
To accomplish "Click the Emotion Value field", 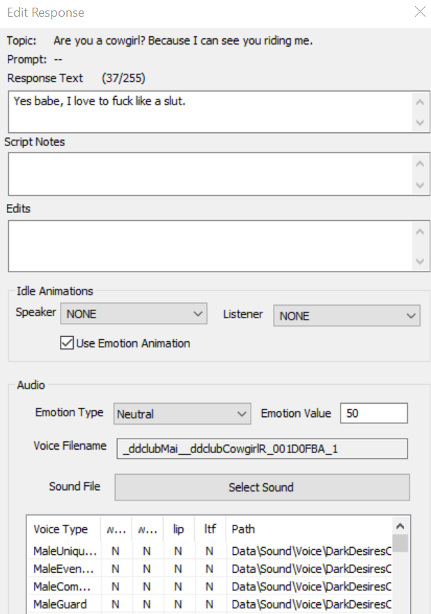I will (x=374, y=413).
